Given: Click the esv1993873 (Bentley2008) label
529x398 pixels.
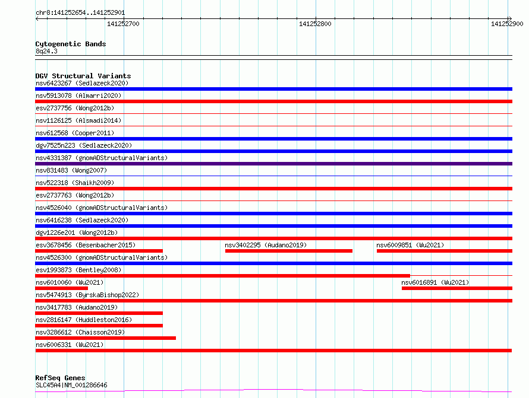Looking at the screenshot, I should click(78, 270).
